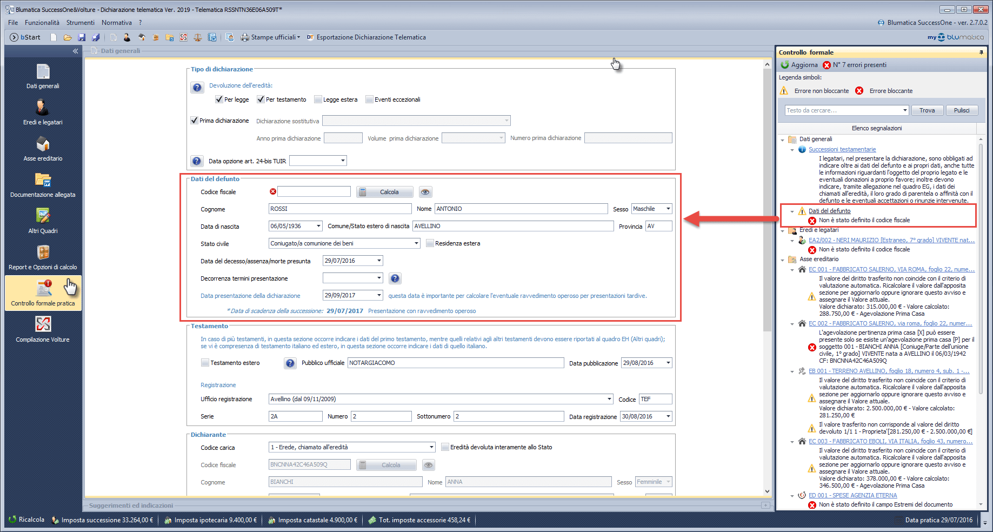Toggle Per legge checkbox

point(219,99)
